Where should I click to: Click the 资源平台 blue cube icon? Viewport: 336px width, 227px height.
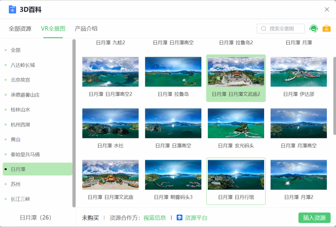pyautogui.click(x=180, y=218)
